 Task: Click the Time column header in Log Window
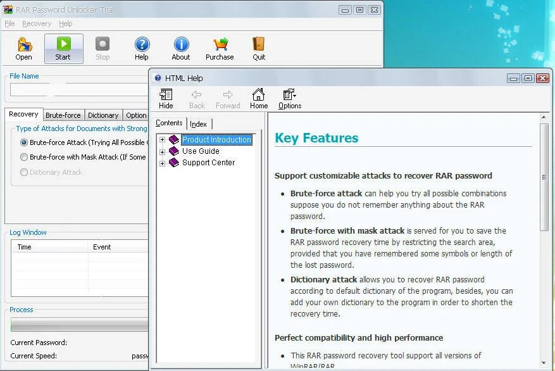[49, 247]
